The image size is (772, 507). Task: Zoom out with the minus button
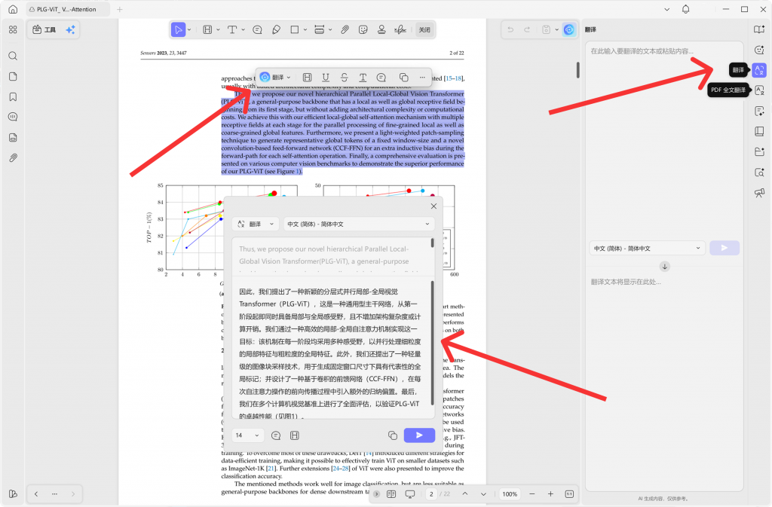click(532, 494)
